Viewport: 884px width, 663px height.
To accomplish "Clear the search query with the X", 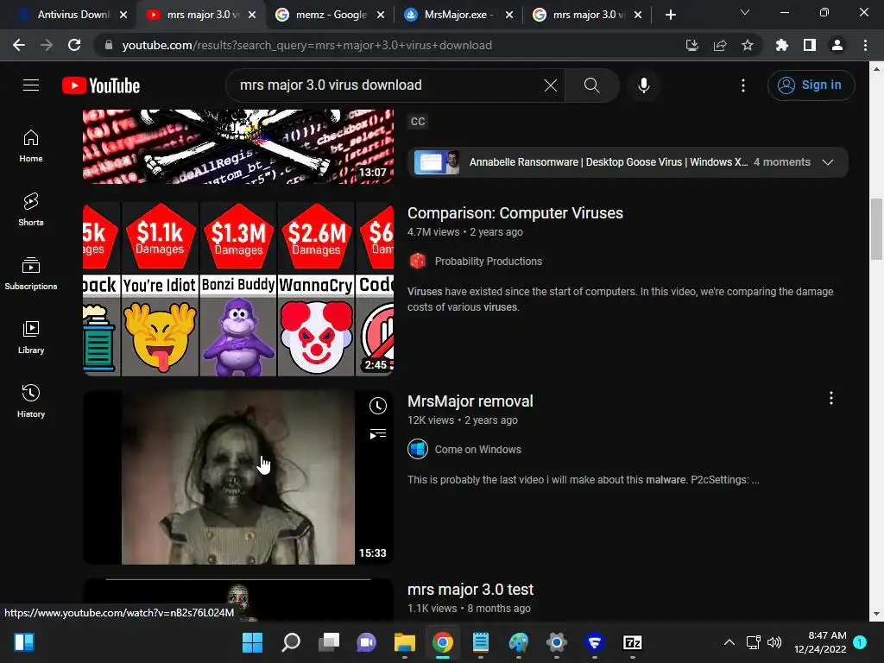I will click(550, 85).
